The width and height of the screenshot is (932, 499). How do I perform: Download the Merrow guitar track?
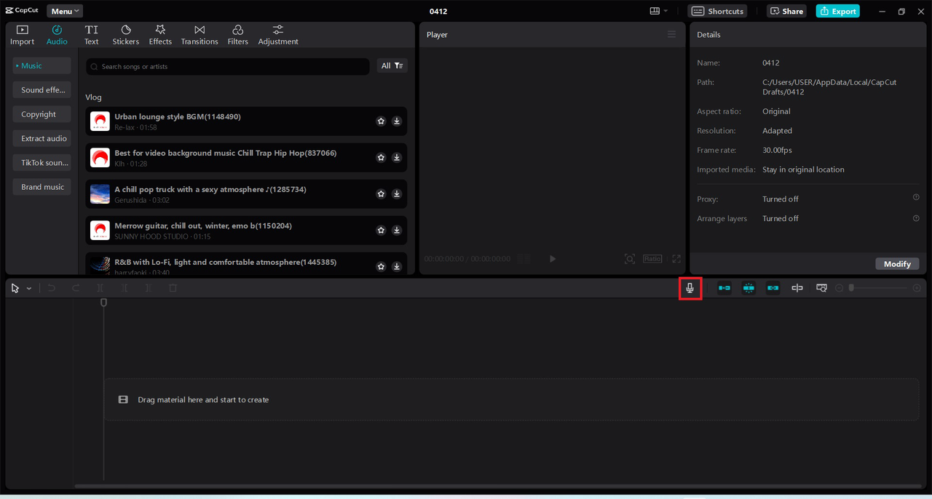click(x=397, y=231)
